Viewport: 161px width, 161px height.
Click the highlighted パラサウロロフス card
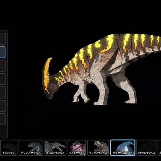tap(123, 148)
